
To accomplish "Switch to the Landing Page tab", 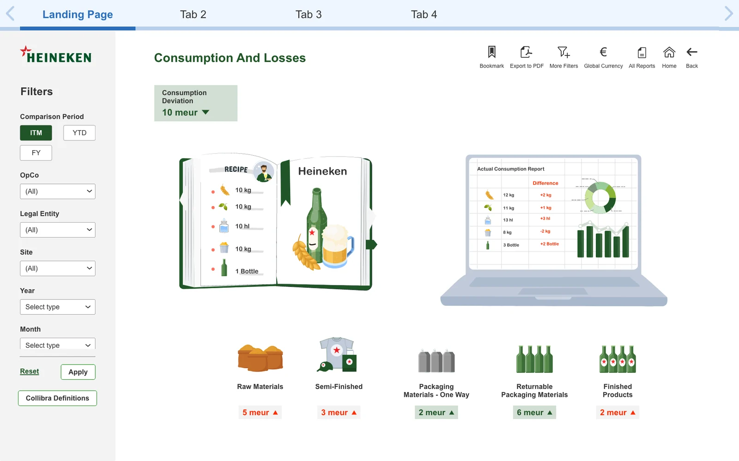I will click(x=78, y=14).
